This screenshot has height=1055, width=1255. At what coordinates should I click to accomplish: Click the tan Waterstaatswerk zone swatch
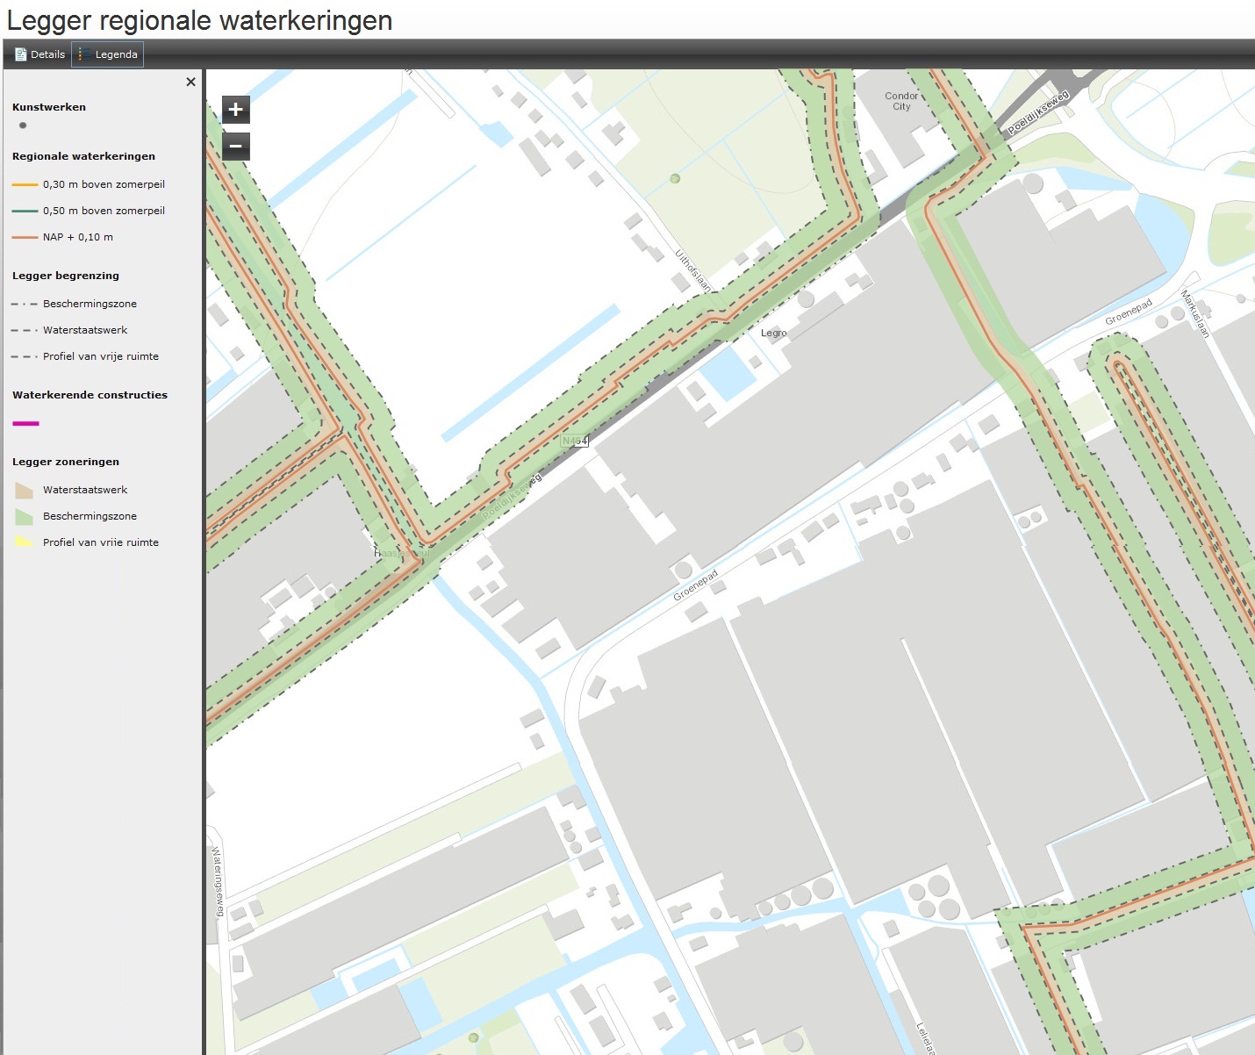pos(25,490)
